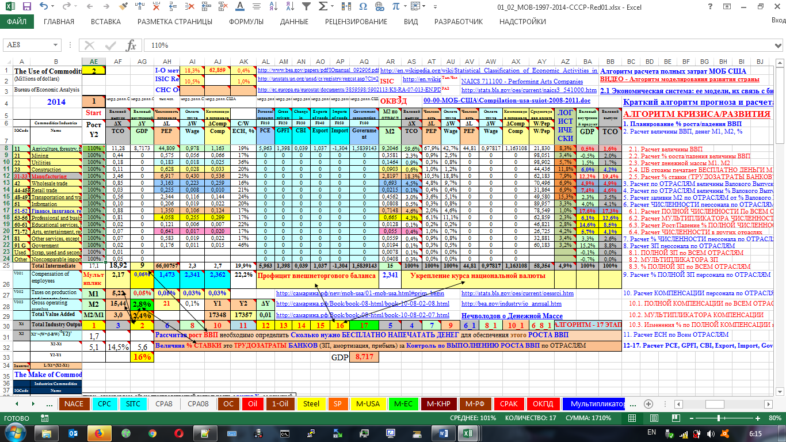This screenshot has width=786, height=442.
Task: Switch to the Steel sheet tab
Action: tap(311, 403)
